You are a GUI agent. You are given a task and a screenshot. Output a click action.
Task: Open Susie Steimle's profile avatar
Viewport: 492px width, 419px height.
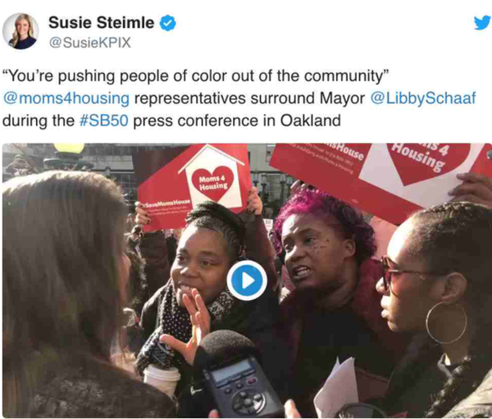pyautogui.click(x=20, y=31)
